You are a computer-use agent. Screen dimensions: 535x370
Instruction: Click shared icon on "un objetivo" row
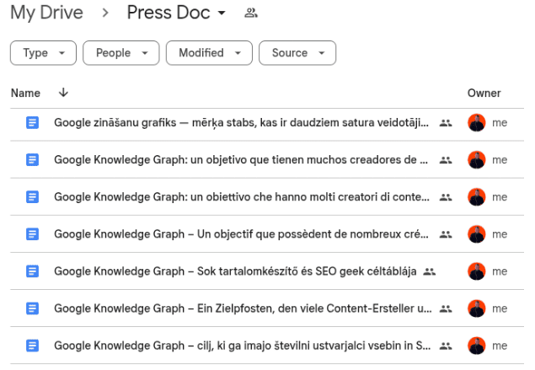446,160
